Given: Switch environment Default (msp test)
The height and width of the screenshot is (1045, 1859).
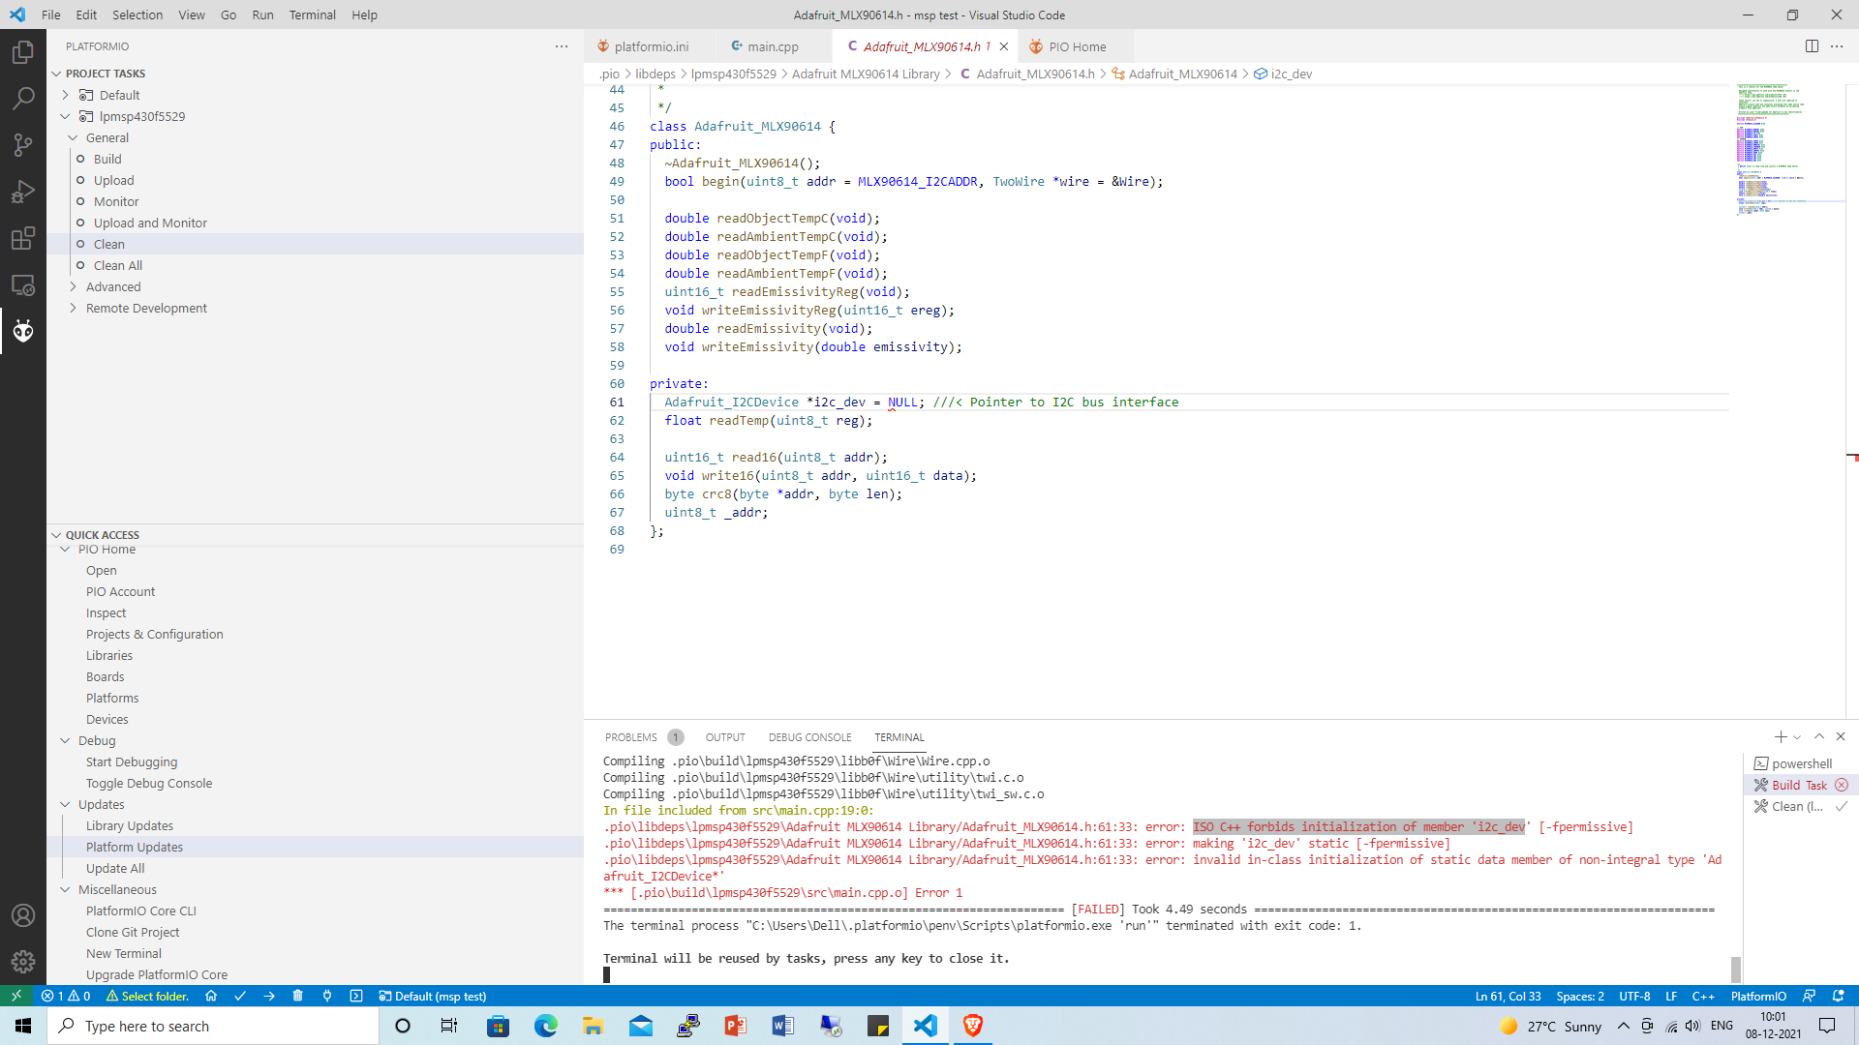Looking at the screenshot, I should click(433, 996).
